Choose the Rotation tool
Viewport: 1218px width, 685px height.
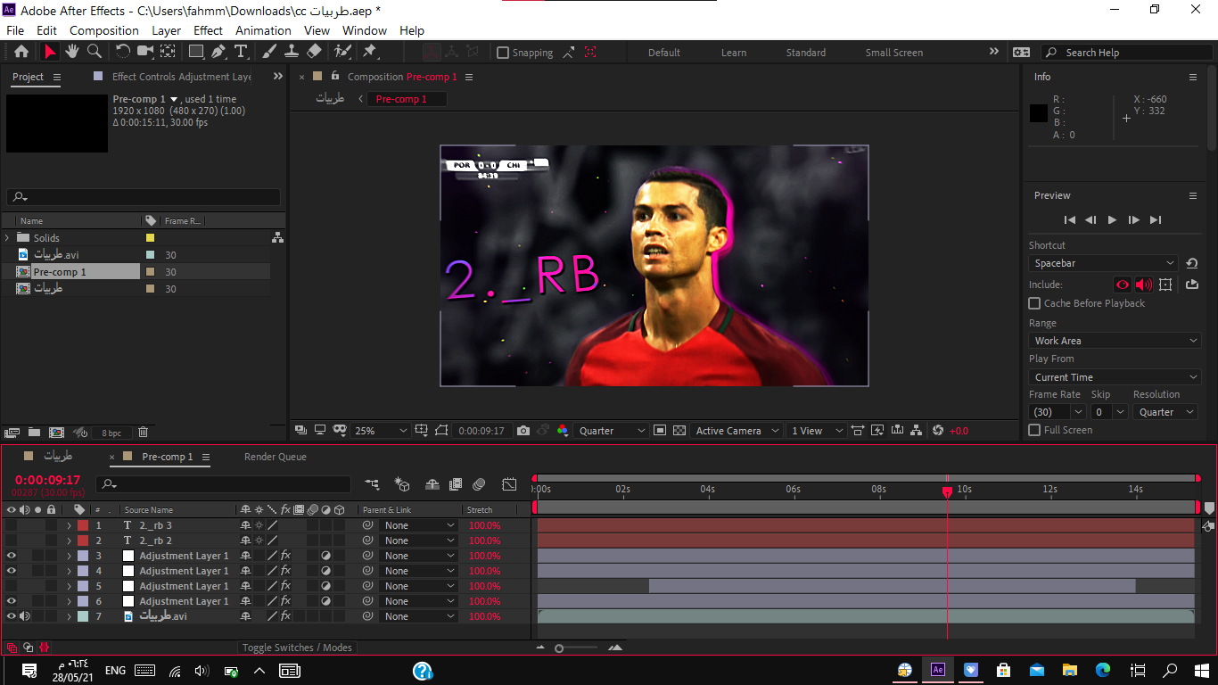(123, 52)
